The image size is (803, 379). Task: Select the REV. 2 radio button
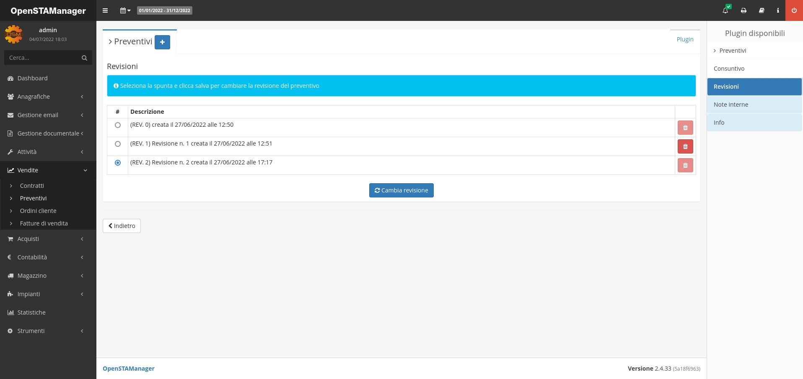[x=118, y=163]
